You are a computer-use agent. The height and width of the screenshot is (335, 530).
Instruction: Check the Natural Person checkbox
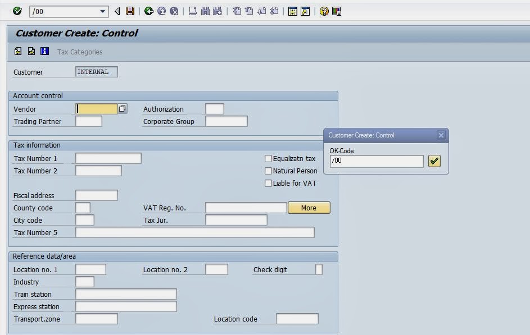[269, 171]
